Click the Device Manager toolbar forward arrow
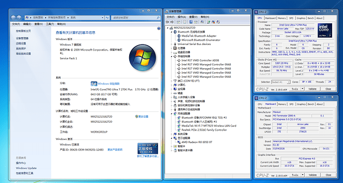 tap(172, 22)
